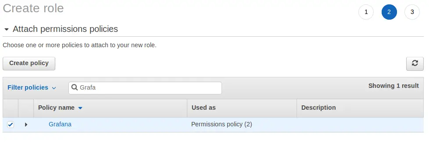Refresh the policies list

pyautogui.click(x=415, y=63)
